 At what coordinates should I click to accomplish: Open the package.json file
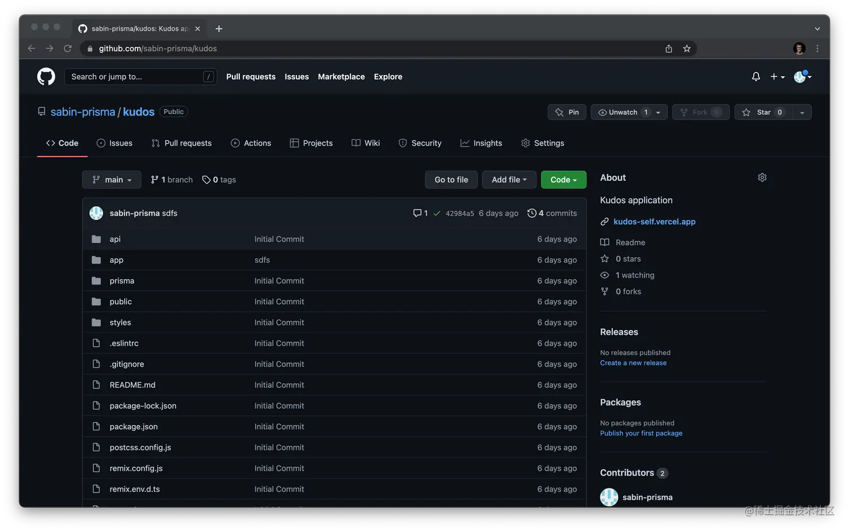click(x=134, y=427)
